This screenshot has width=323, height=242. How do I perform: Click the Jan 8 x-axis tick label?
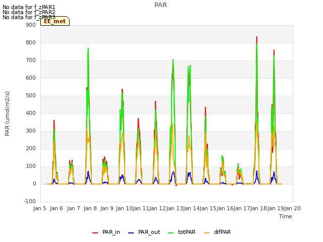pyautogui.click(x=90, y=208)
